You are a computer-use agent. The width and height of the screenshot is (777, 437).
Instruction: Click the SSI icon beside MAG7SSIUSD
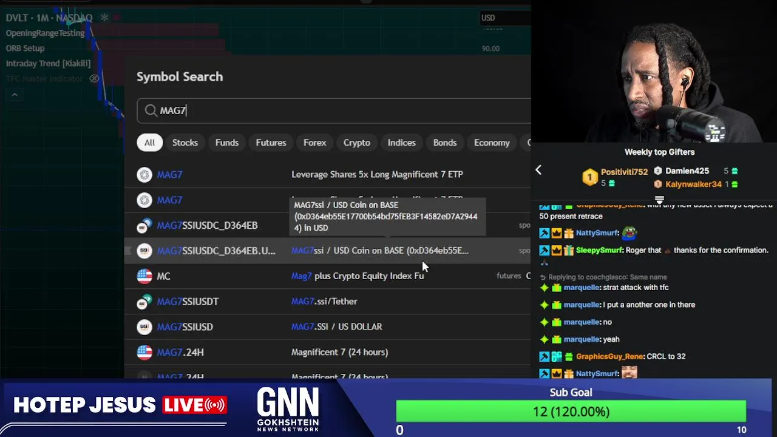tap(144, 327)
